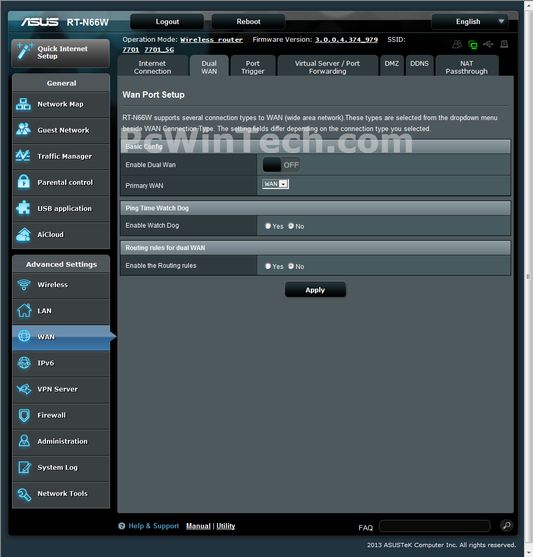Click the Firewall shield icon

coord(24,415)
